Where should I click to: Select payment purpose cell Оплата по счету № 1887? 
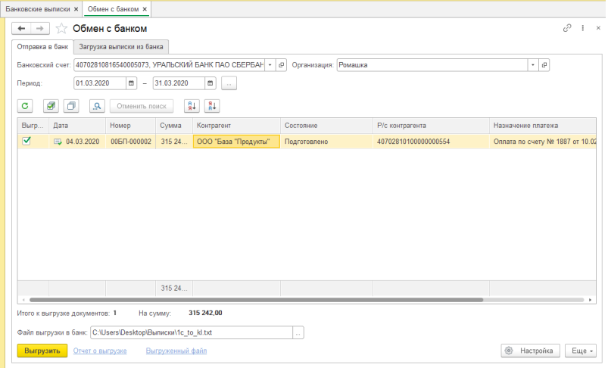pyautogui.click(x=543, y=142)
